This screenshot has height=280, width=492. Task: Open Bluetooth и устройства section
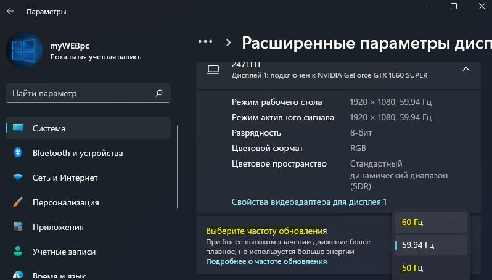[88, 153]
